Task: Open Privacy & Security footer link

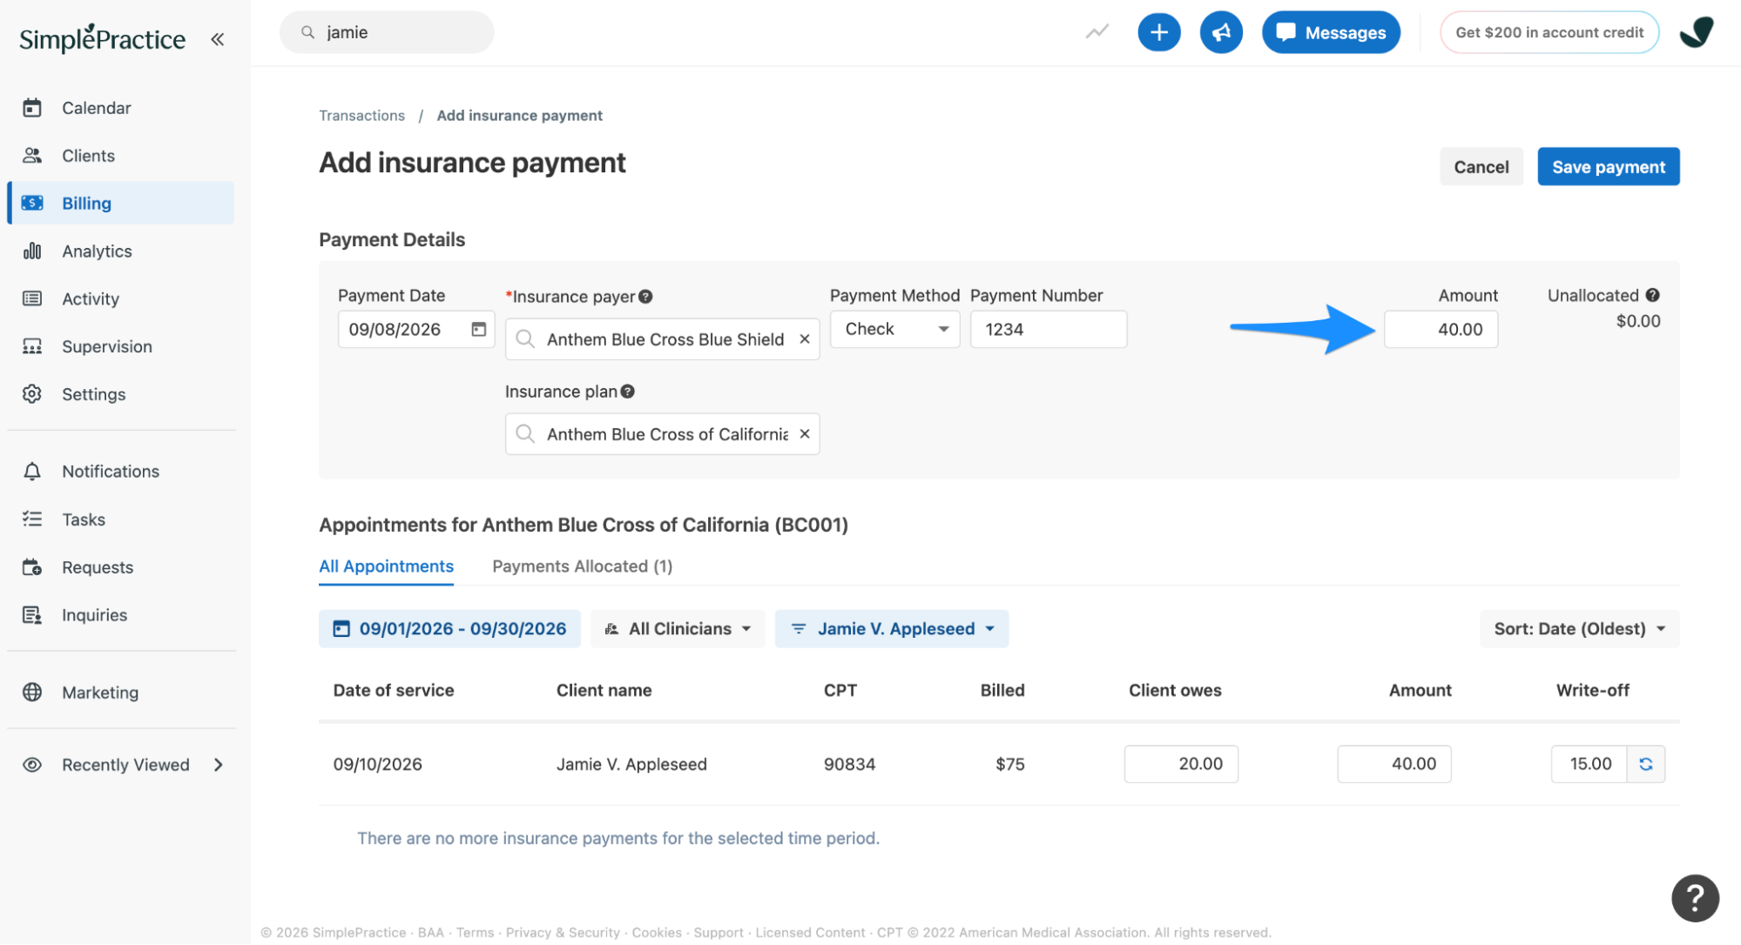Action: coord(563,933)
